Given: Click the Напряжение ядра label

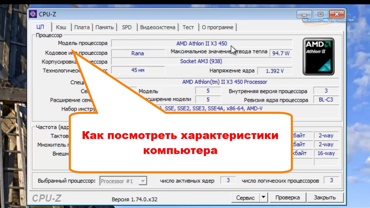Looking at the screenshot, I should (x=232, y=71).
